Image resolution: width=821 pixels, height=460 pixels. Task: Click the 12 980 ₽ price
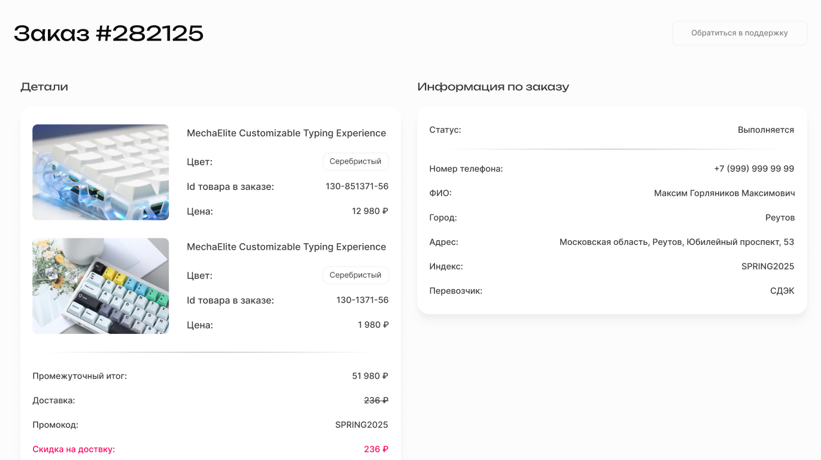(370, 211)
